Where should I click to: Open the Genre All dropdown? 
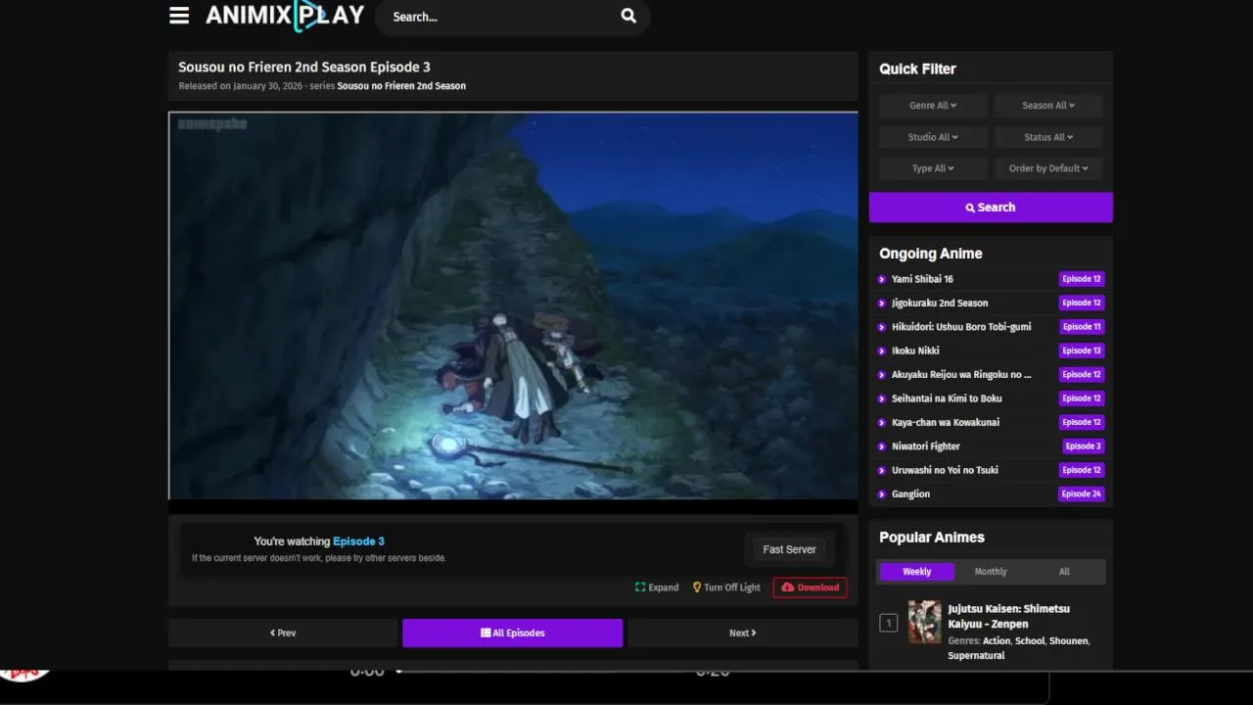coord(933,106)
